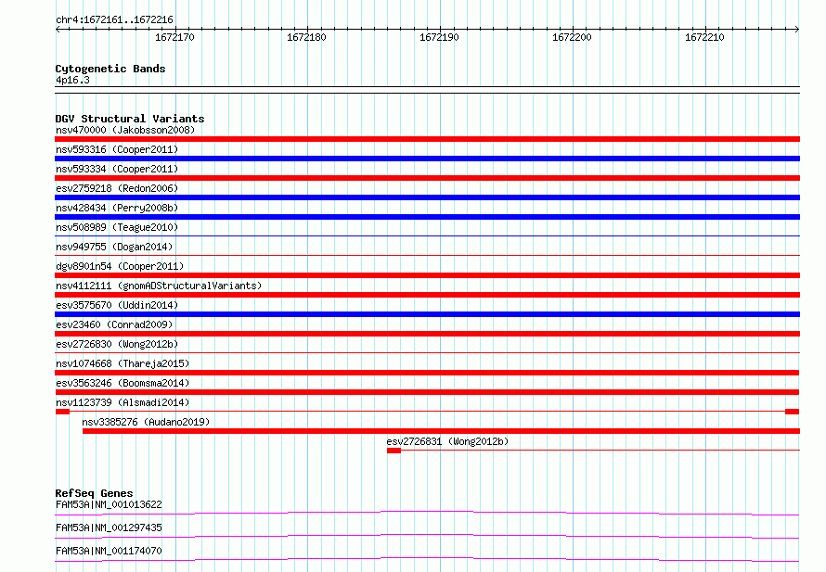The image size is (826, 572).
Task: Click ruler position 1672210
Action: (x=704, y=37)
